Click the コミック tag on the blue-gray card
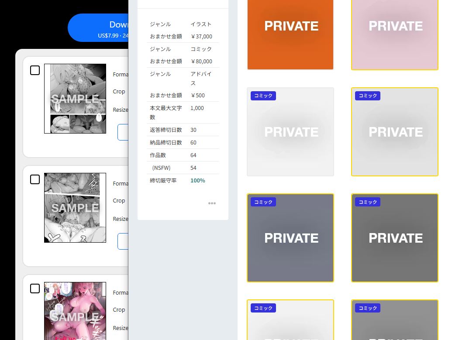This screenshot has height=340, width=452. point(263,202)
